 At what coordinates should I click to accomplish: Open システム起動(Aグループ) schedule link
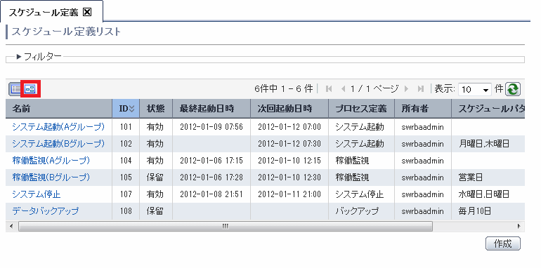click(58, 127)
